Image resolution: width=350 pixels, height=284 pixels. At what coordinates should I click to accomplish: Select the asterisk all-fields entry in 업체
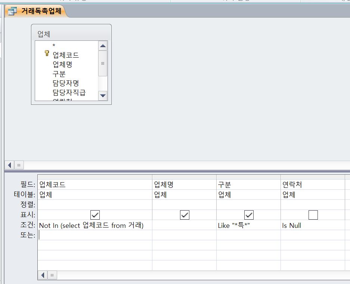pyautogui.click(x=54, y=46)
